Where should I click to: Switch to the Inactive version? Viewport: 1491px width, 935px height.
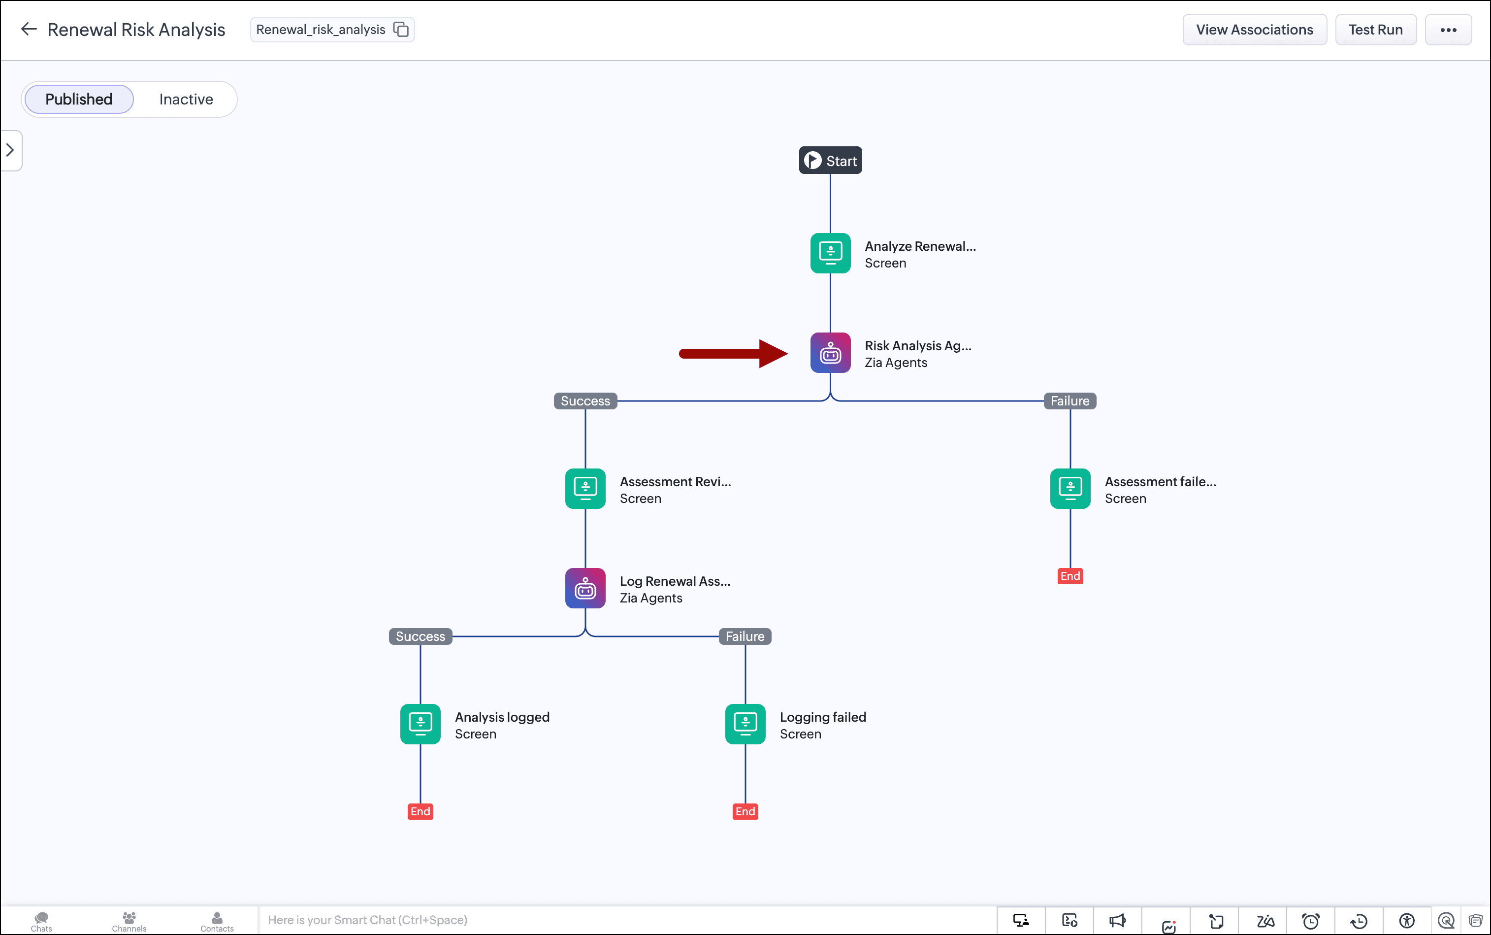point(186,99)
